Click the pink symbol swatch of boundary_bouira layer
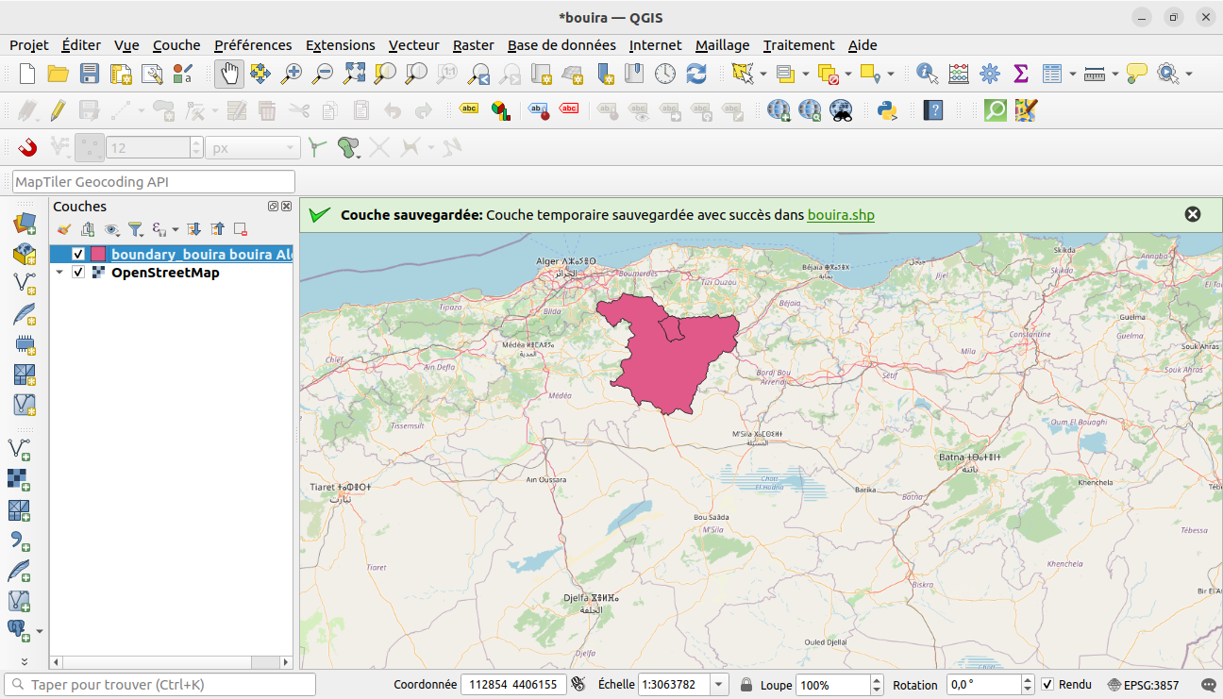1223x699 pixels. click(98, 255)
